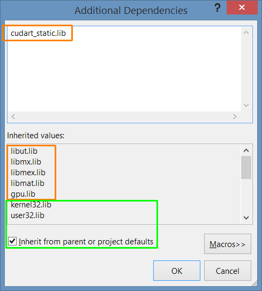
Task: Click right arrow of horizontal scrollbar
Action: pyautogui.click(x=235, y=116)
